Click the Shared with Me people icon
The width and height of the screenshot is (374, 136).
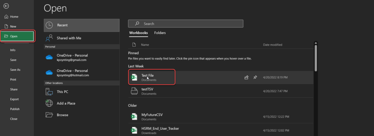pyautogui.click(x=49, y=38)
